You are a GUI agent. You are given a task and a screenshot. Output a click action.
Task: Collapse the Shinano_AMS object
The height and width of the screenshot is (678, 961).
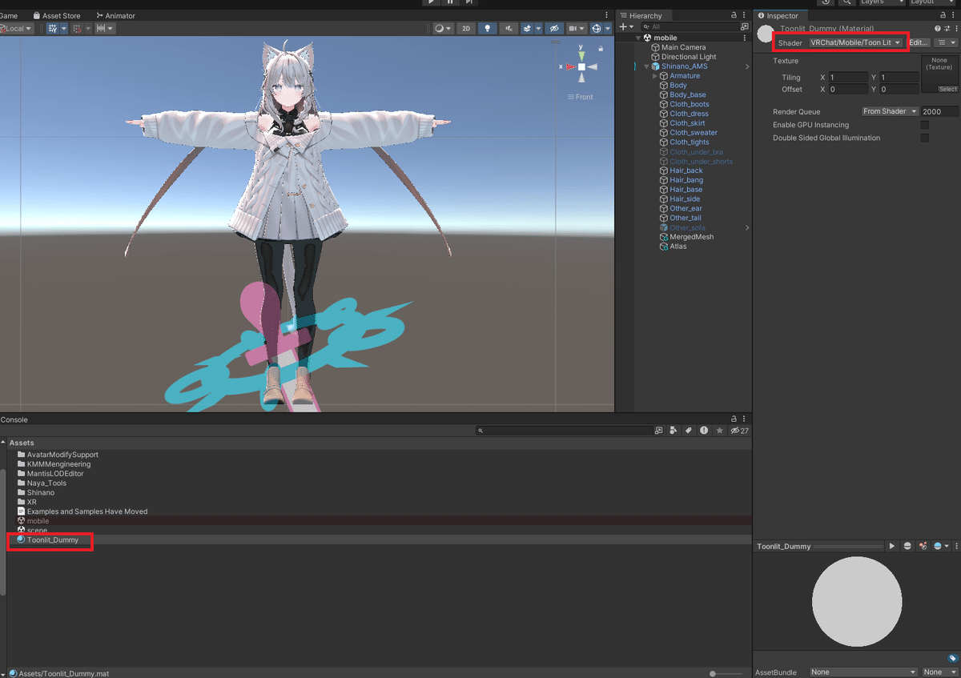coord(646,66)
